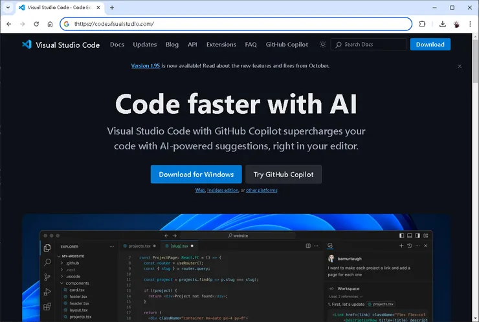Expand the .vscode folder
479x322 pixels.
[x=61, y=276]
